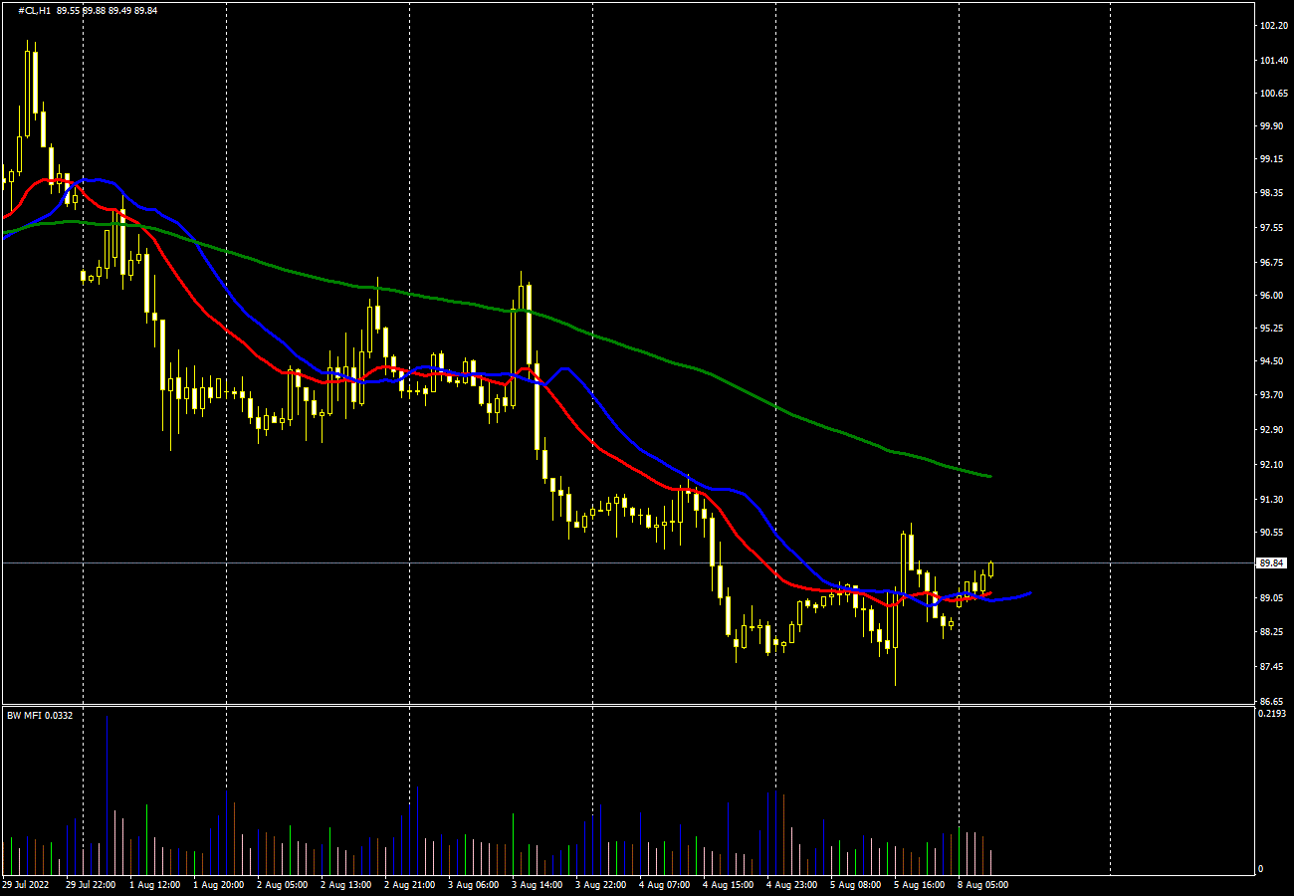This screenshot has height=896, width=1294.
Task: Click the 3 Aug 22:00 time label
Action: click(600, 884)
